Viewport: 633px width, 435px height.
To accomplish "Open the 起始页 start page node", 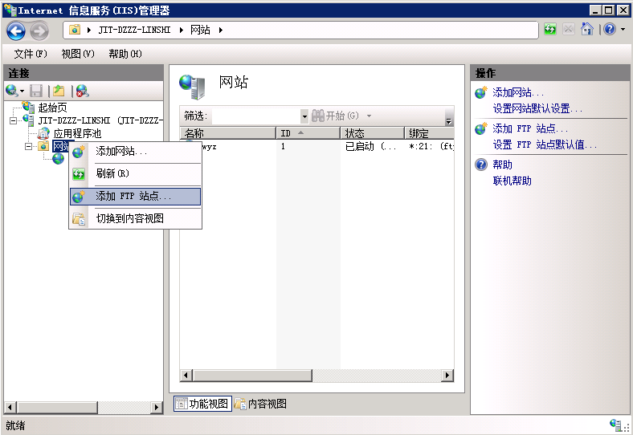I will pyautogui.click(x=52, y=108).
